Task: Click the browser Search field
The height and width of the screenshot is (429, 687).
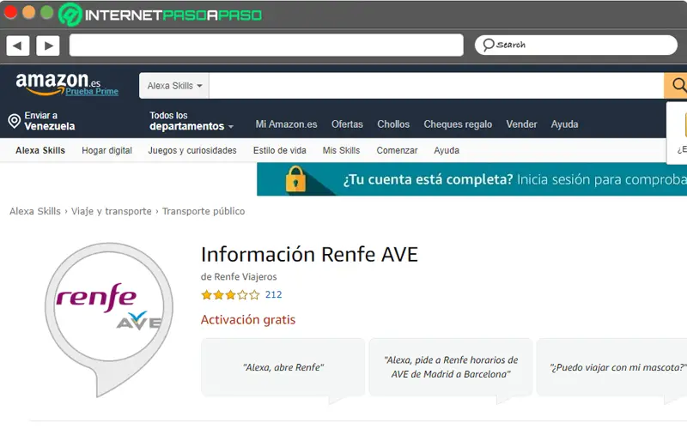Action: tap(575, 45)
